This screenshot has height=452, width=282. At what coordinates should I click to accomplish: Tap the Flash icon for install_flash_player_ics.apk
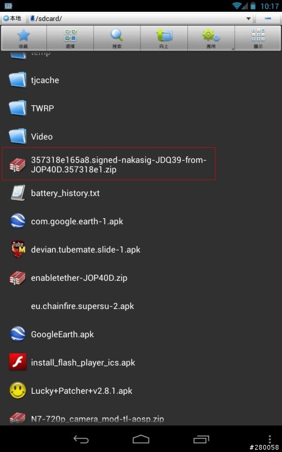[18, 362]
